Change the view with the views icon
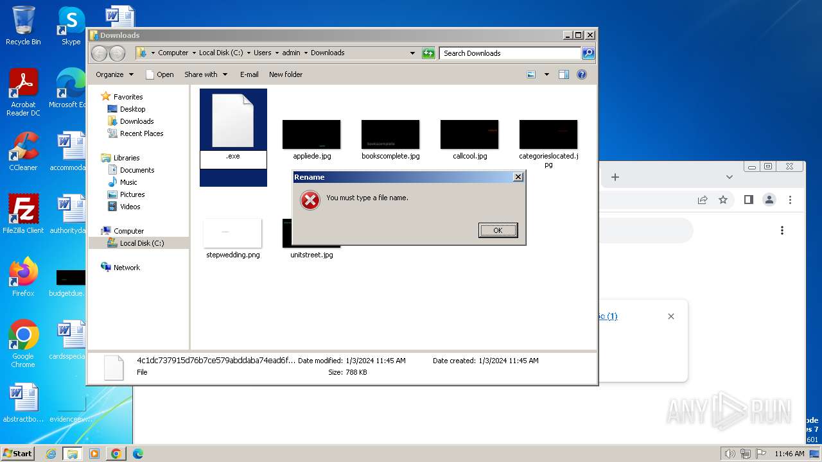The height and width of the screenshot is (462, 822). click(531, 74)
